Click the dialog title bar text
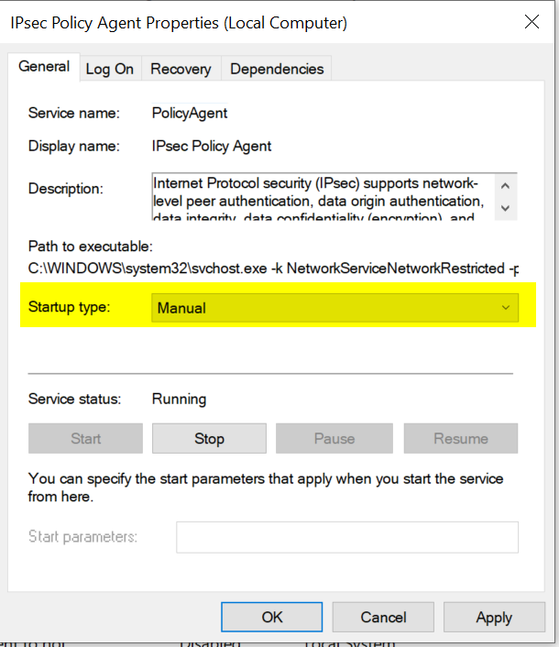This screenshot has height=647, width=559. pos(179,22)
